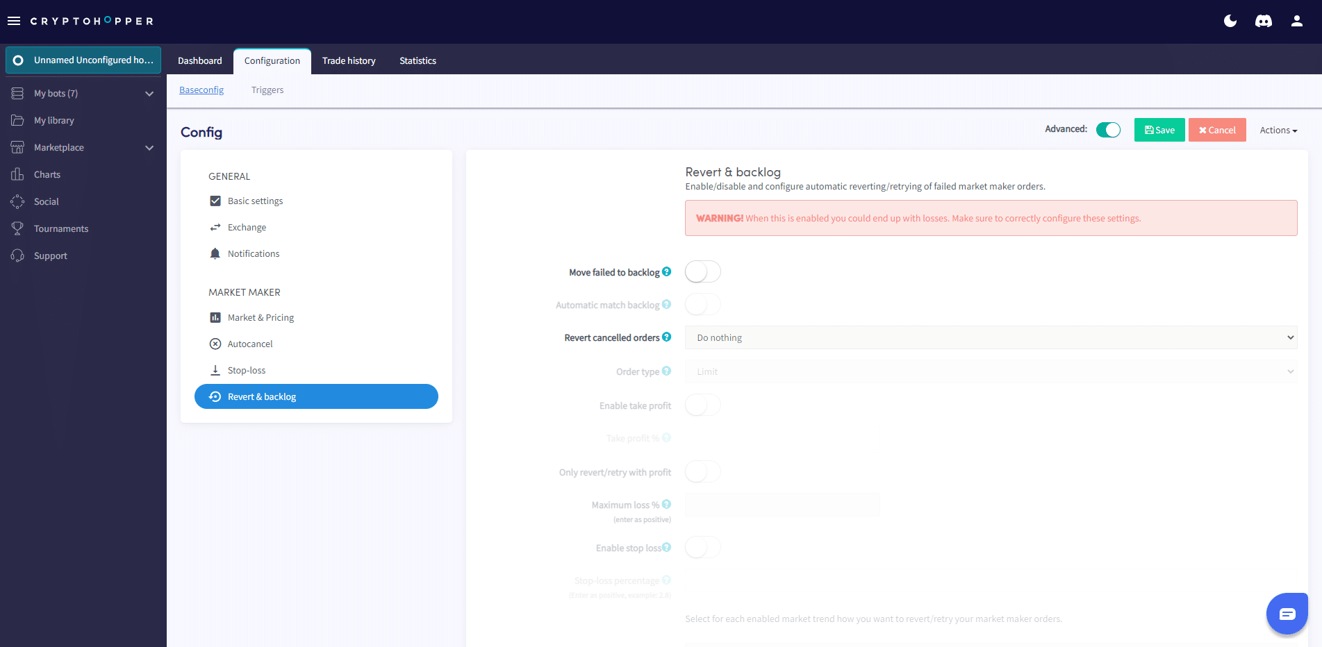
Task: Open help for Order type
Action: (x=667, y=371)
